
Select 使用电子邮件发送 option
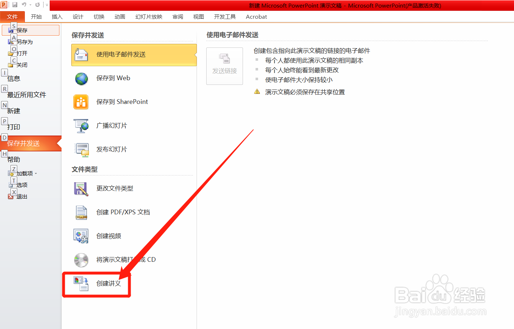[x=134, y=55]
